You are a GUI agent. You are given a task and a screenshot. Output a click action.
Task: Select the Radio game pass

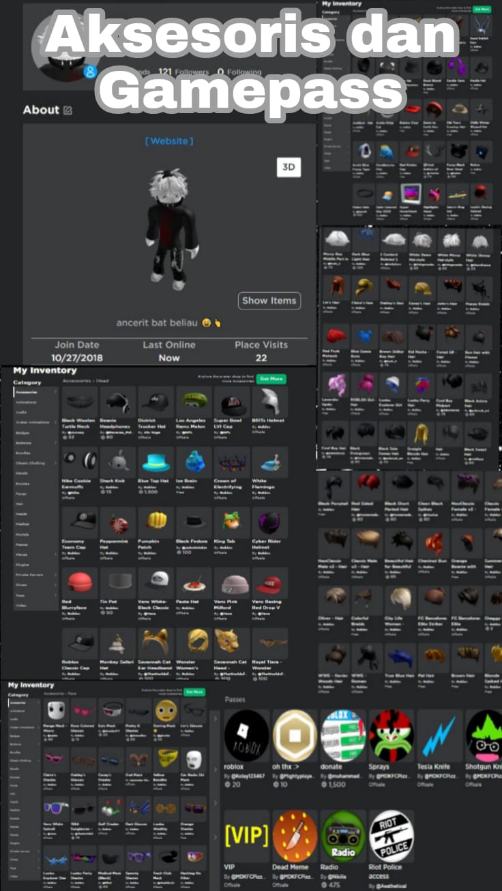343,836
